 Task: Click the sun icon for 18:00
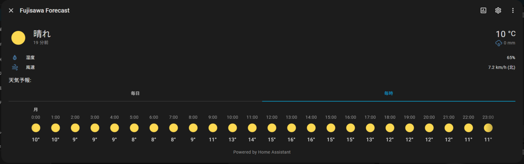pos(390,128)
